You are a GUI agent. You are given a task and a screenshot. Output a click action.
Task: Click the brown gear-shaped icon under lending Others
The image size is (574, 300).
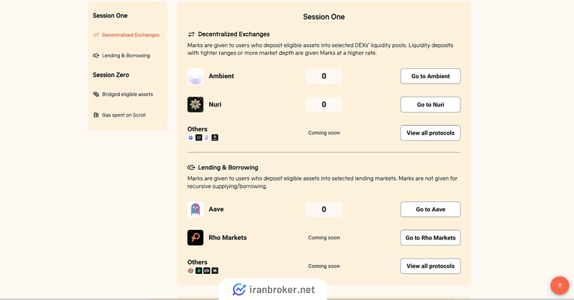[x=190, y=271]
